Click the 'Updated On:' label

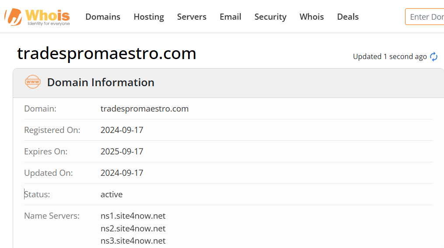click(49, 173)
